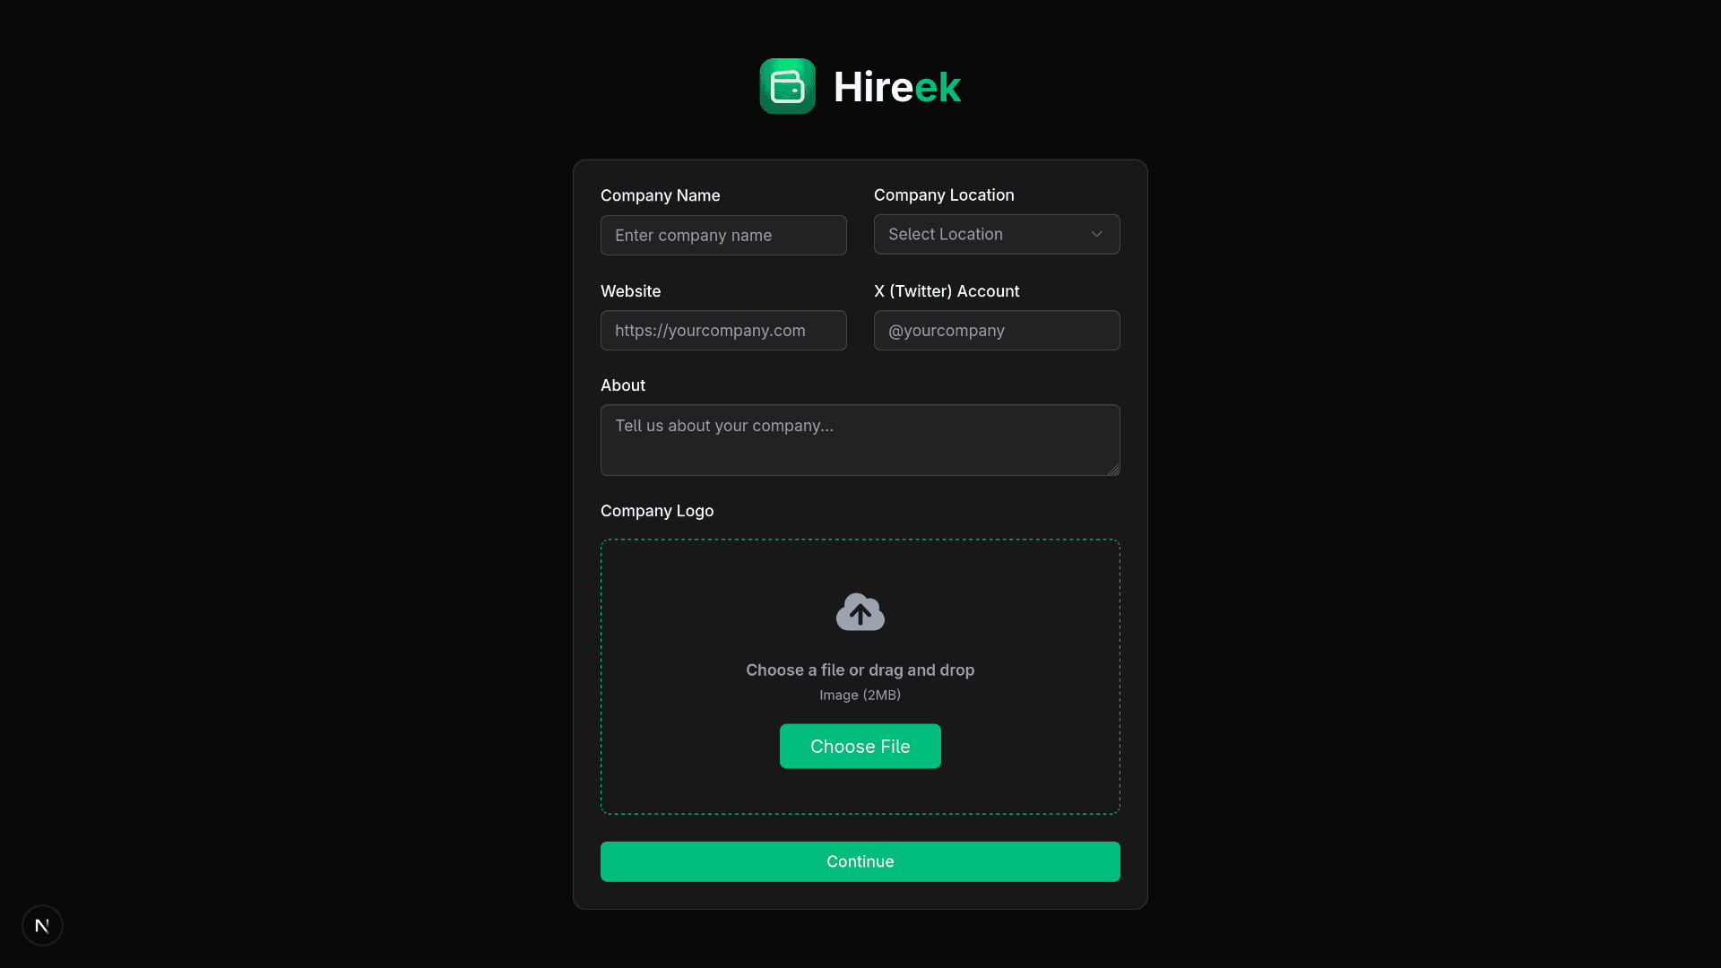Click the About textarea resize handle
The height and width of the screenshot is (968, 1721).
(x=1113, y=469)
